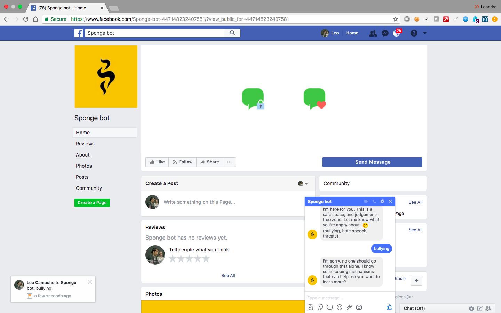The height and width of the screenshot is (313, 501).
Task: Open the Messenger icon in top bar
Action: point(385,33)
